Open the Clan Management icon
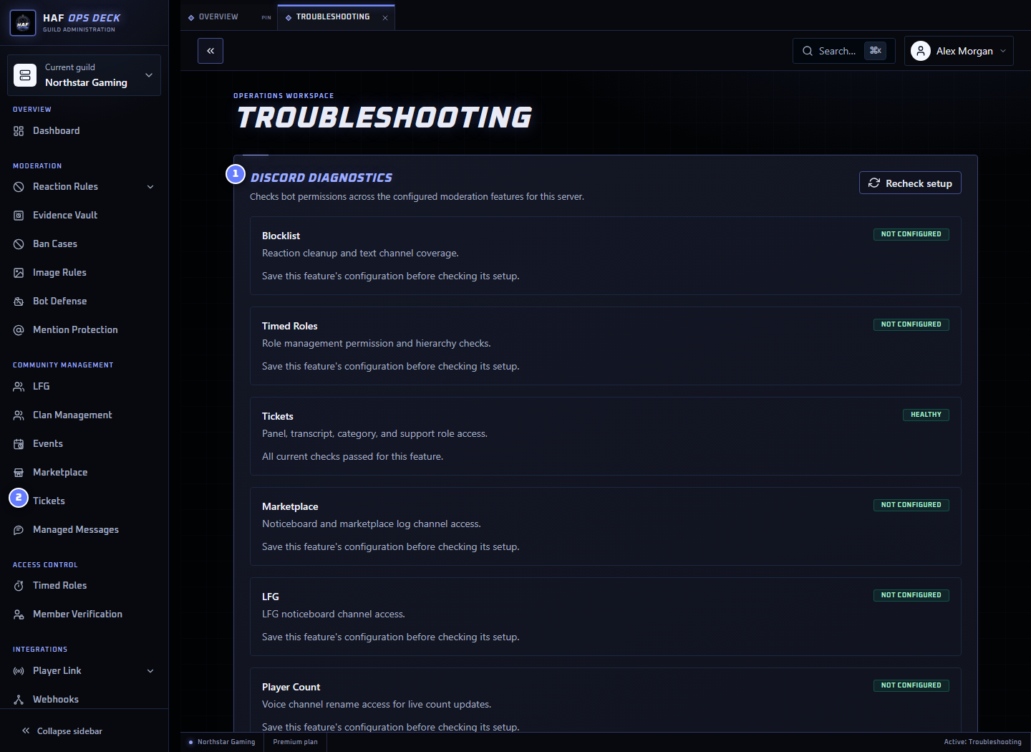 [x=19, y=415]
